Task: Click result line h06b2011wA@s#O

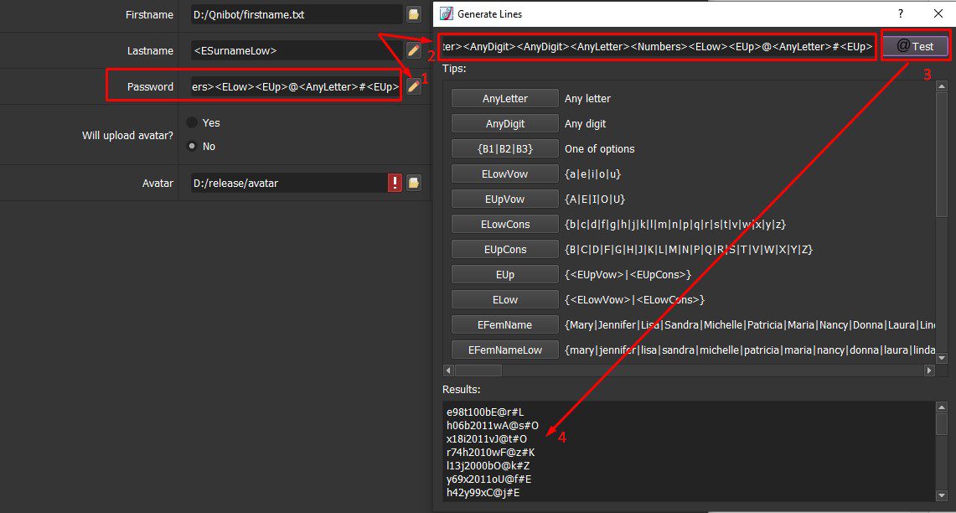Action: 493,425
